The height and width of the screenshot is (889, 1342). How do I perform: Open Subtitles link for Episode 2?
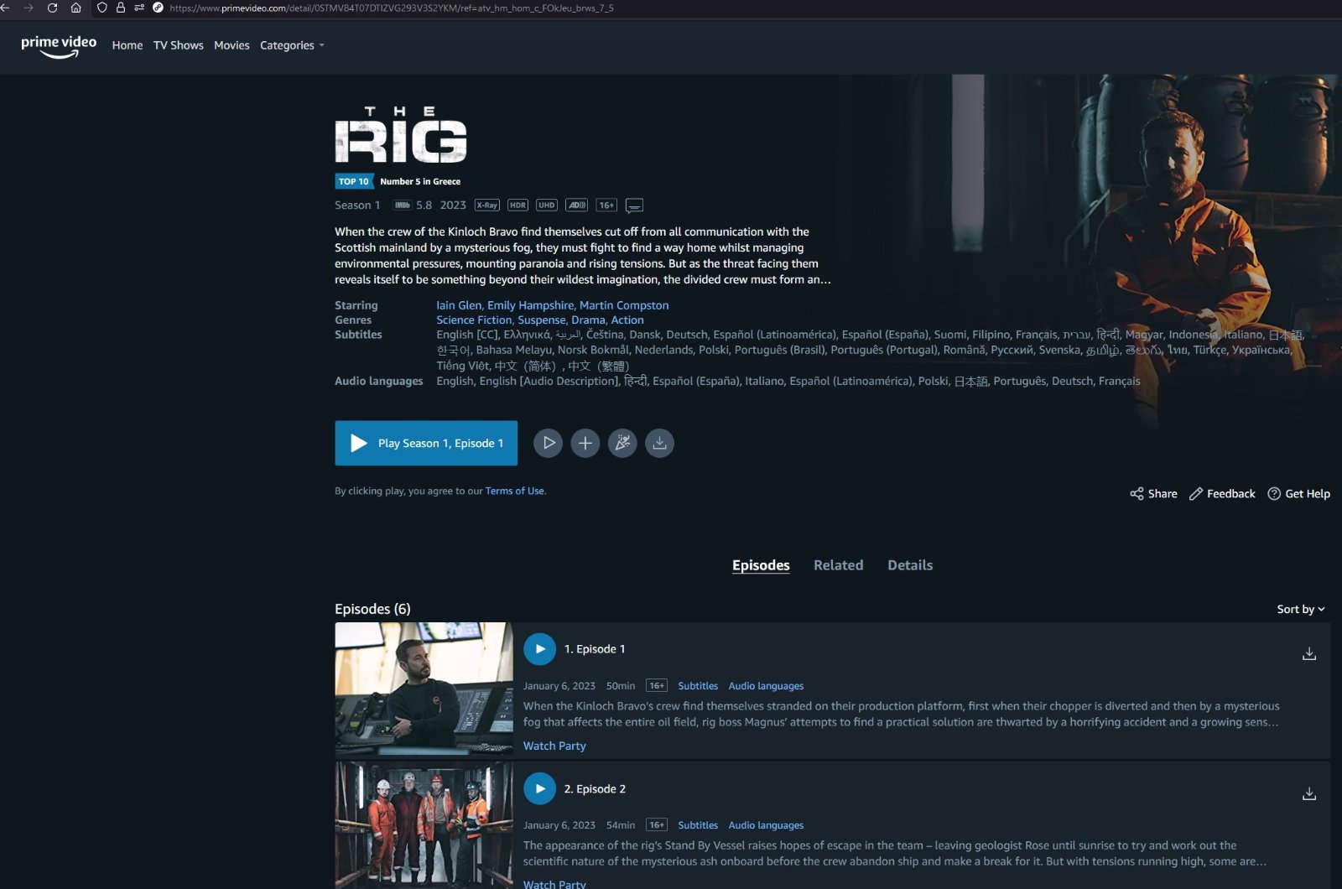(x=698, y=825)
